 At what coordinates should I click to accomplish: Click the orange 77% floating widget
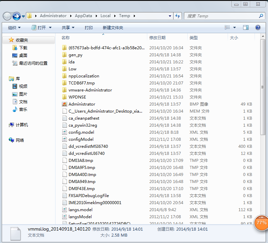[x=261, y=223]
